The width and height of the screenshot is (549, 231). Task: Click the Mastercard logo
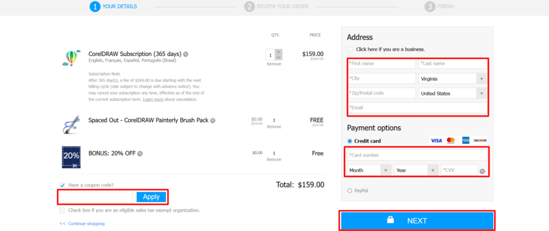(x=451, y=141)
